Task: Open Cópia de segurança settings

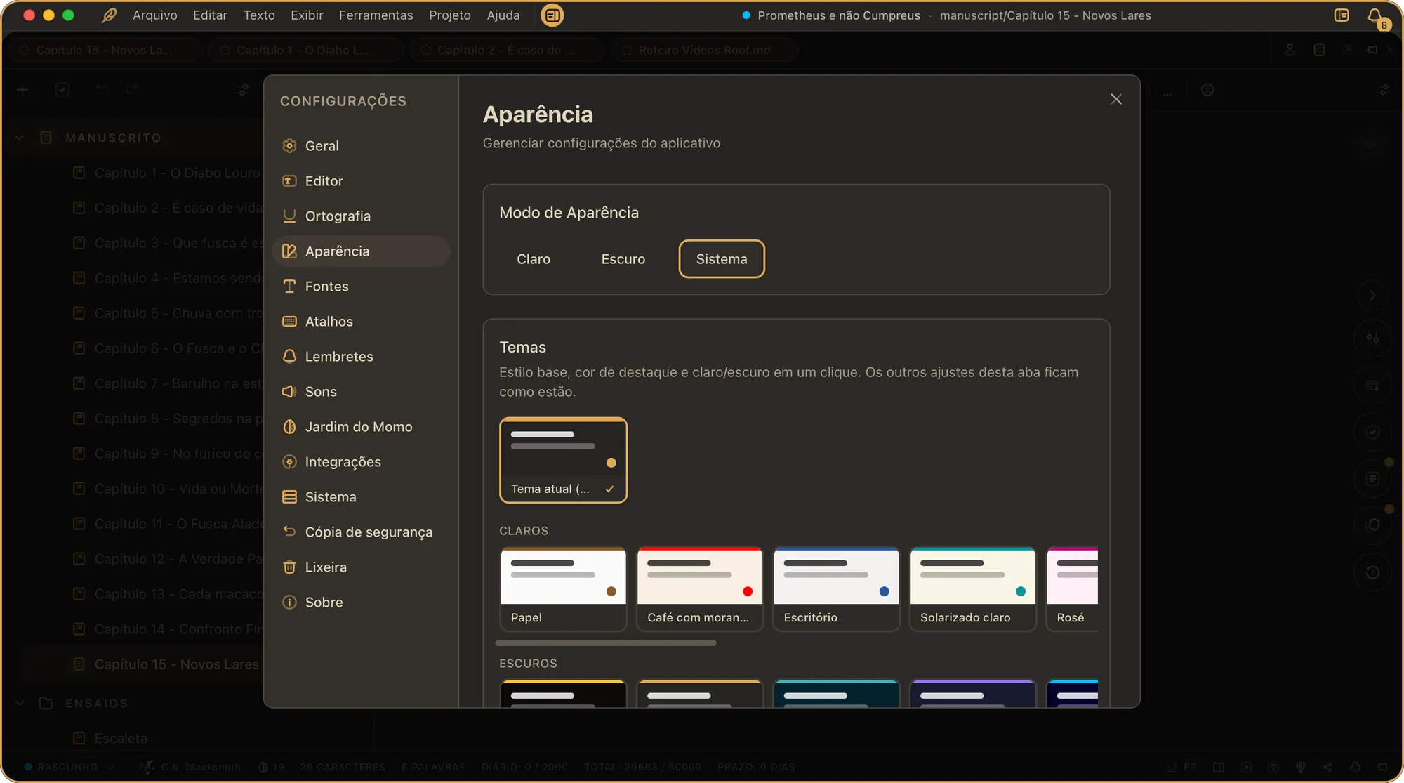Action: pos(361,532)
